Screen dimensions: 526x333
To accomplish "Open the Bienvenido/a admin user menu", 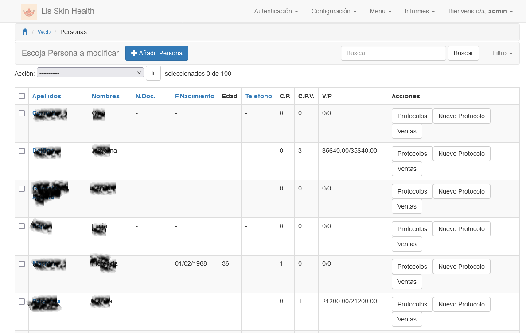I will click(480, 11).
